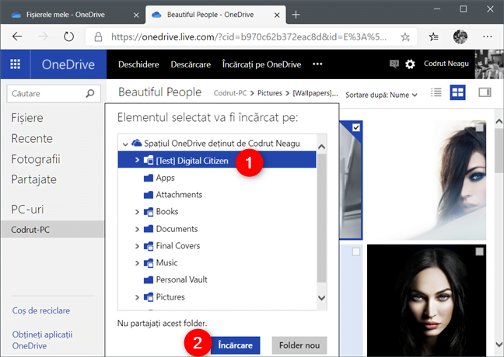This screenshot has height=357, width=504.
Task: Click the Attachments folder icon
Action: point(149,195)
